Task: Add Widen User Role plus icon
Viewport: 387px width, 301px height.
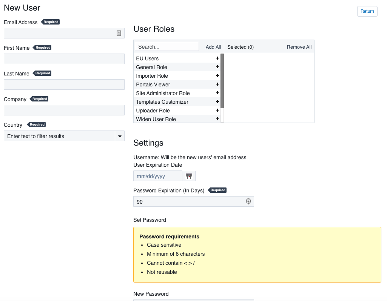Action: [217, 119]
